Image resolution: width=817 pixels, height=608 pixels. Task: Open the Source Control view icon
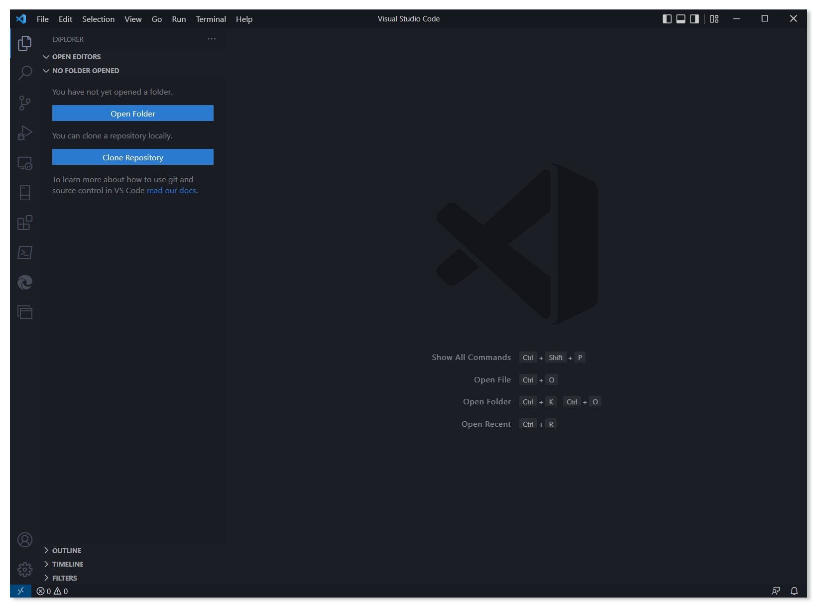point(25,103)
